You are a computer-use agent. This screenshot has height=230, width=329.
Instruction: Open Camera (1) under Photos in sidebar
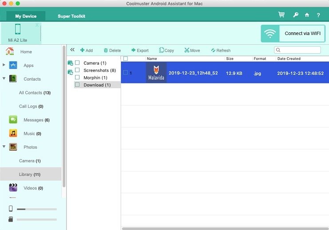(30, 161)
